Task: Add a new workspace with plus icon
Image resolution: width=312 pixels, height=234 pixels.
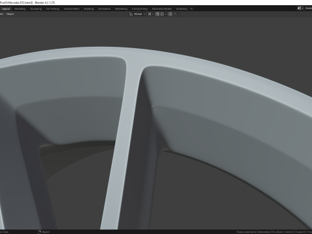Action: 192,9
